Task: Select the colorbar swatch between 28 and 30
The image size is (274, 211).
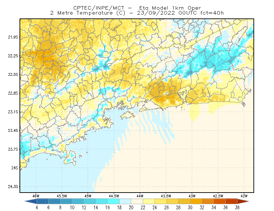Action: 184,201
